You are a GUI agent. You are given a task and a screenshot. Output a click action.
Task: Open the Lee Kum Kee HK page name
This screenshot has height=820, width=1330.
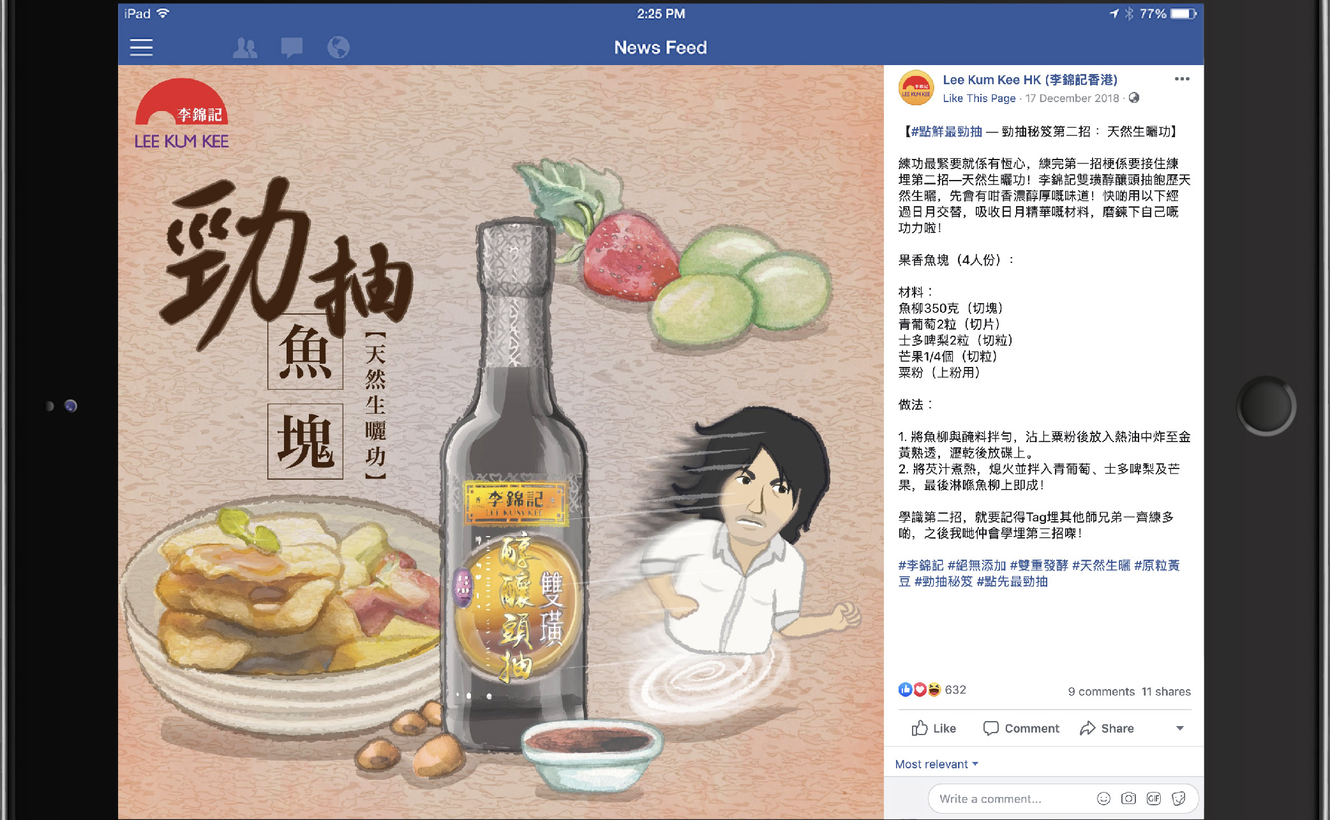pos(1030,80)
